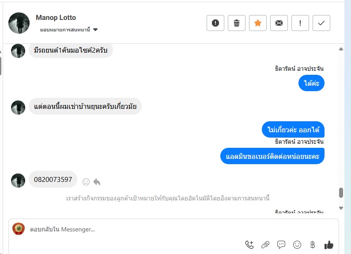
Task: Click the chat scrollbar thumb
Action: [341, 192]
